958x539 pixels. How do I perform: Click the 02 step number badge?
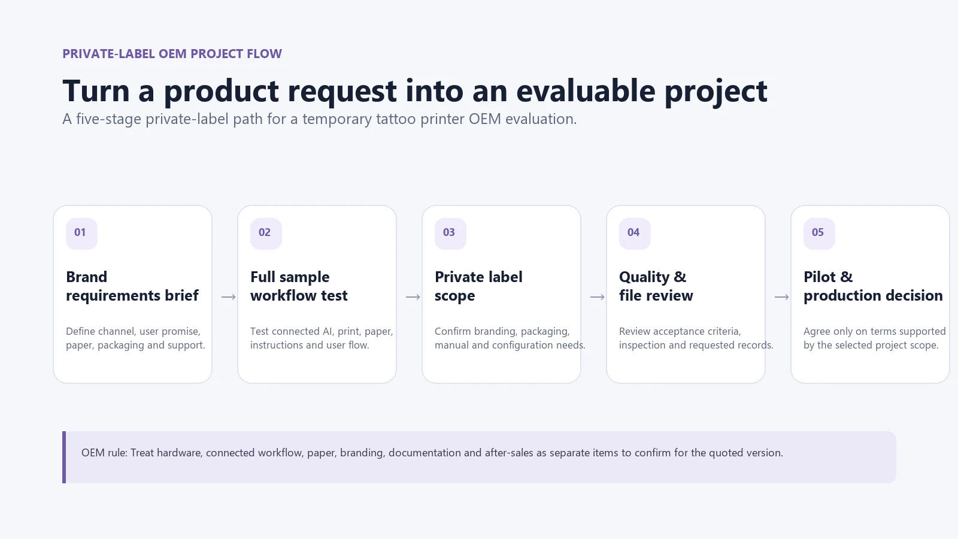click(x=266, y=234)
